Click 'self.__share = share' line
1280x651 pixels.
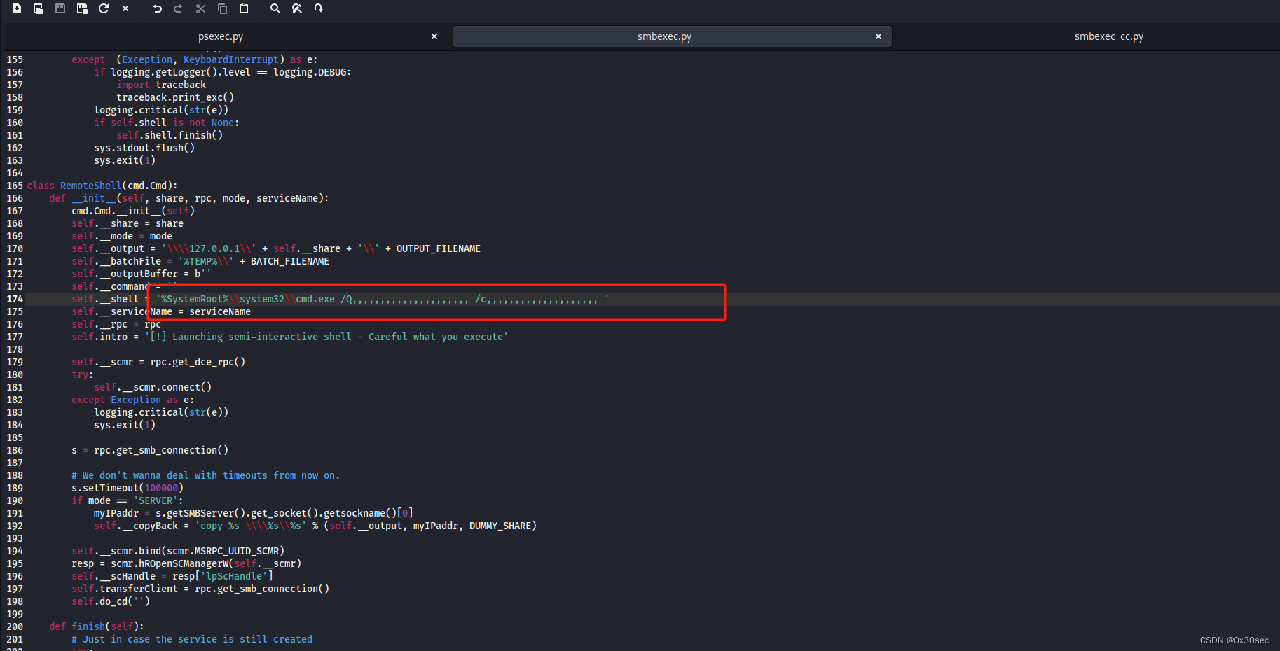[x=128, y=223]
